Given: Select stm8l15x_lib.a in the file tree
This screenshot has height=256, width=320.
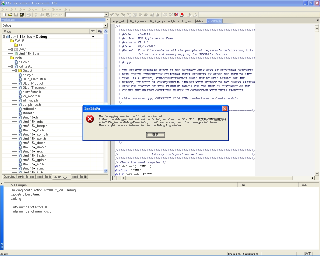Looking at the screenshot, I should pyautogui.click(x=29, y=53).
